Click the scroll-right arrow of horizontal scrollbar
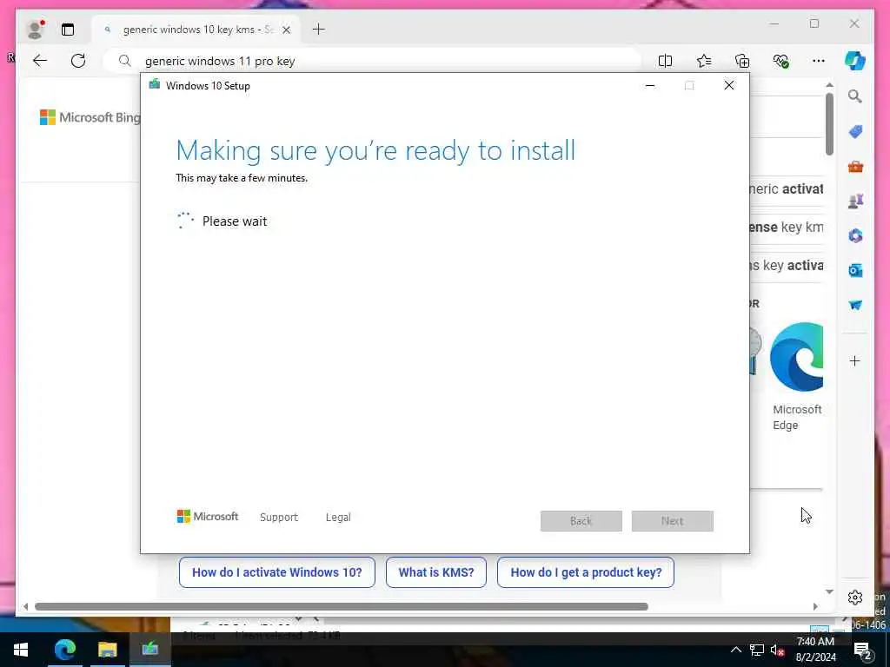890x667 pixels. [815, 606]
